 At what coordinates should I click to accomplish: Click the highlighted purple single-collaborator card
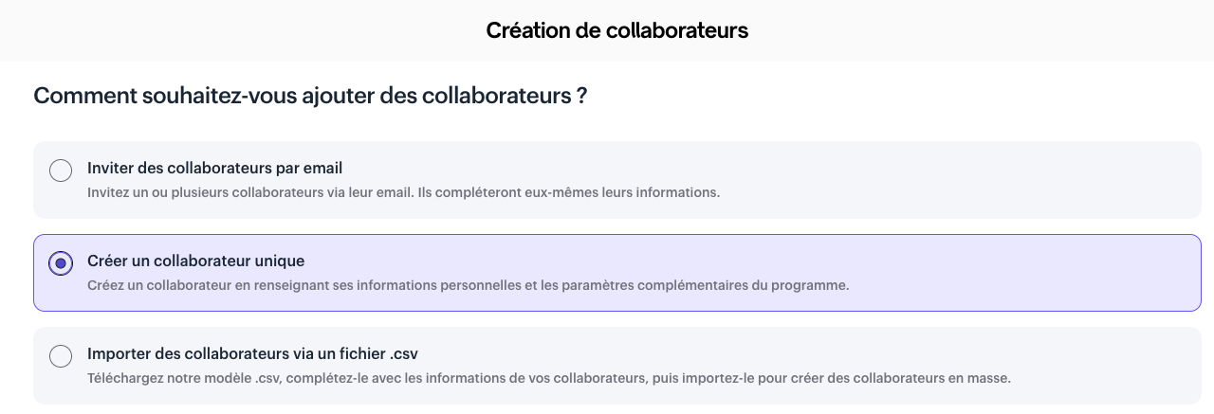(x=617, y=273)
